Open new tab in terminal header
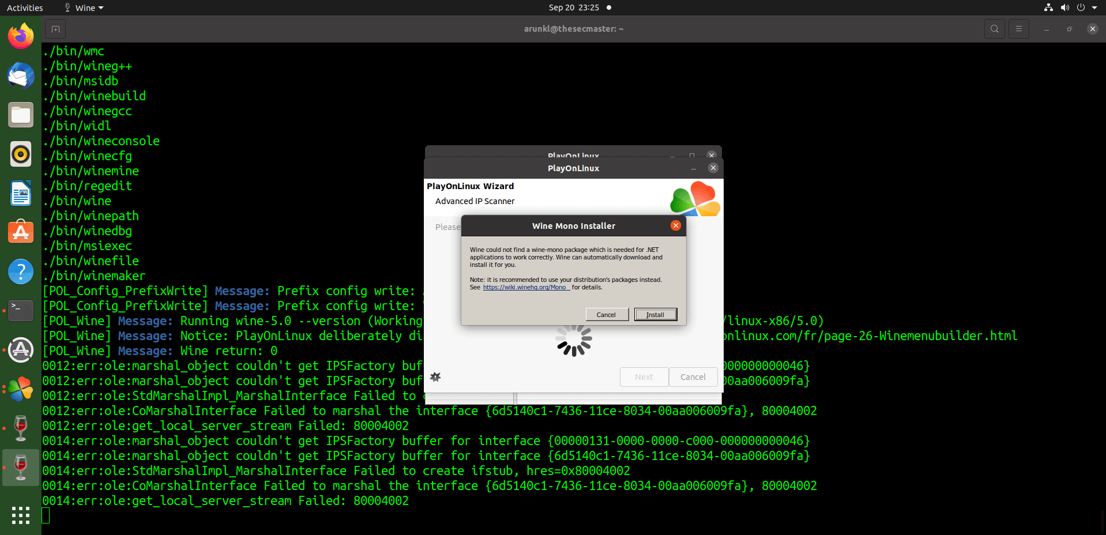This screenshot has width=1106, height=535. (x=55, y=29)
